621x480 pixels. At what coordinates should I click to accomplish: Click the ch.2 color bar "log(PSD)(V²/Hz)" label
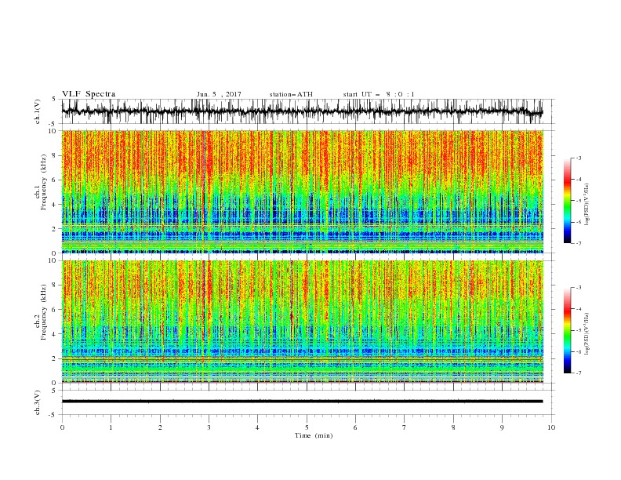(586, 334)
